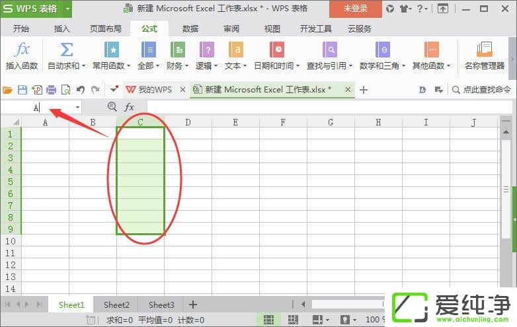Switch to normal grid view in status bar

pos(268,320)
